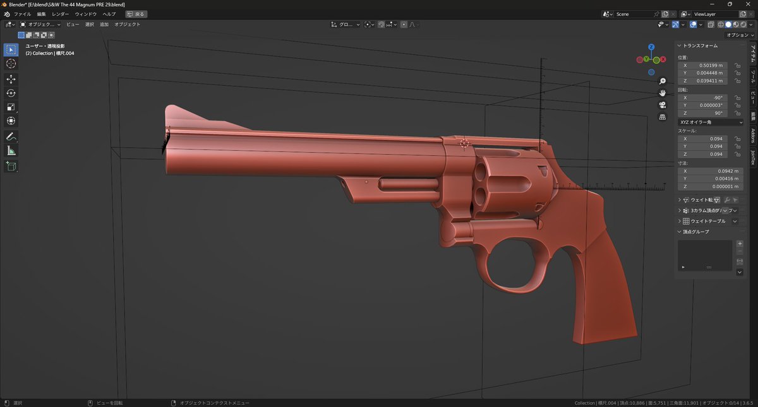Open the transform orientation dropdown
The image size is (758, 407).
click(346, 25)
